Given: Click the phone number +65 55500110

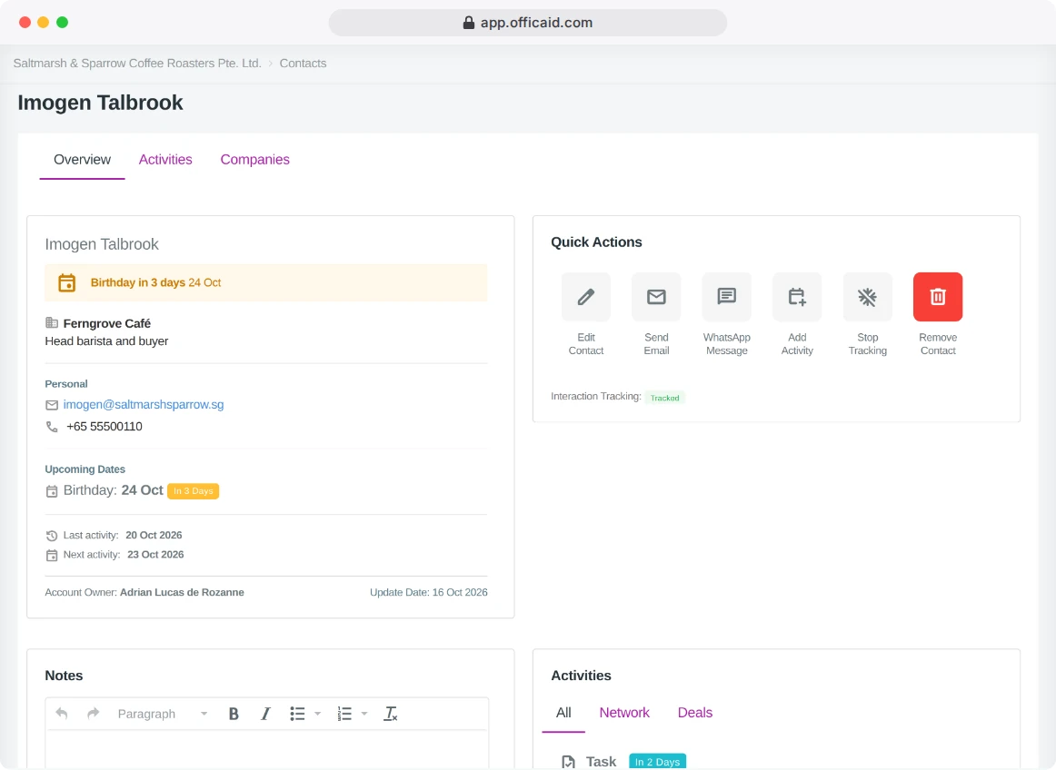Looking at the screenshot, I should (x=105, y=427).
